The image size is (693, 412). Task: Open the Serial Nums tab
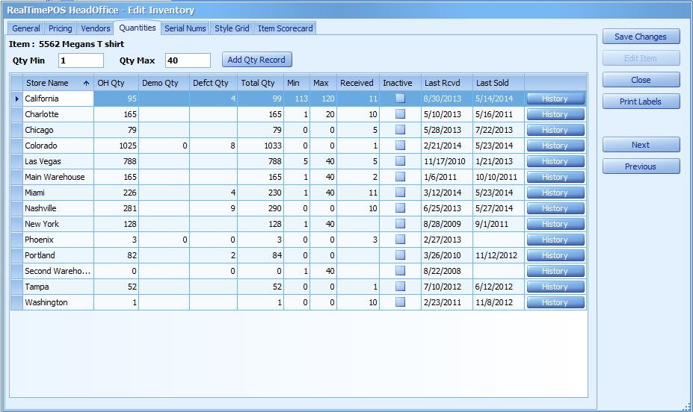[x=185, y=28]
